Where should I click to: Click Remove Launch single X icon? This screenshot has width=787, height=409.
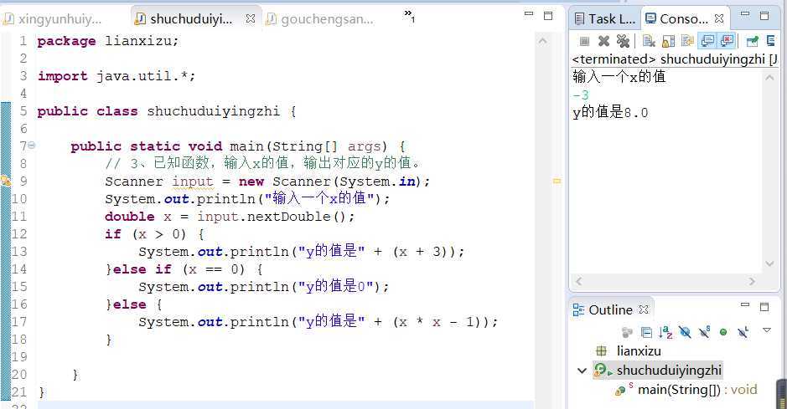click(604, 41)
